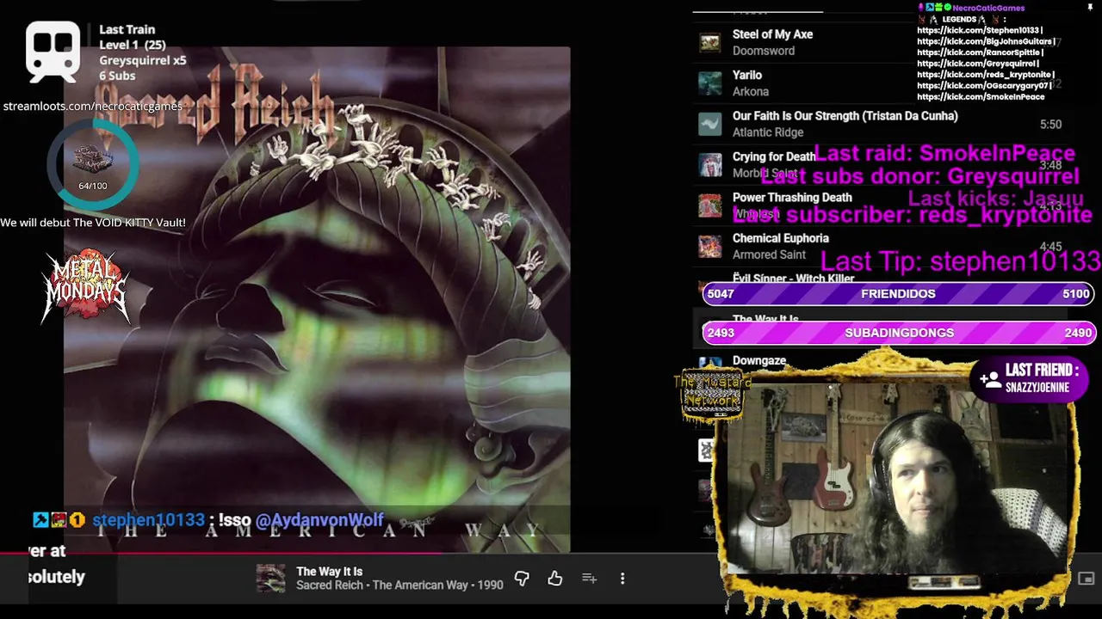Click the kick.com/Stephen10133 link
This screenshot has height=619, width=1102.
click(x=980, y=30)
